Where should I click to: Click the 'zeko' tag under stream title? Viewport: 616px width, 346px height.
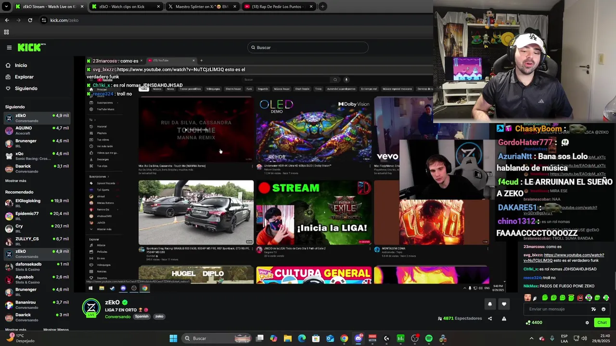click(159, 317)
